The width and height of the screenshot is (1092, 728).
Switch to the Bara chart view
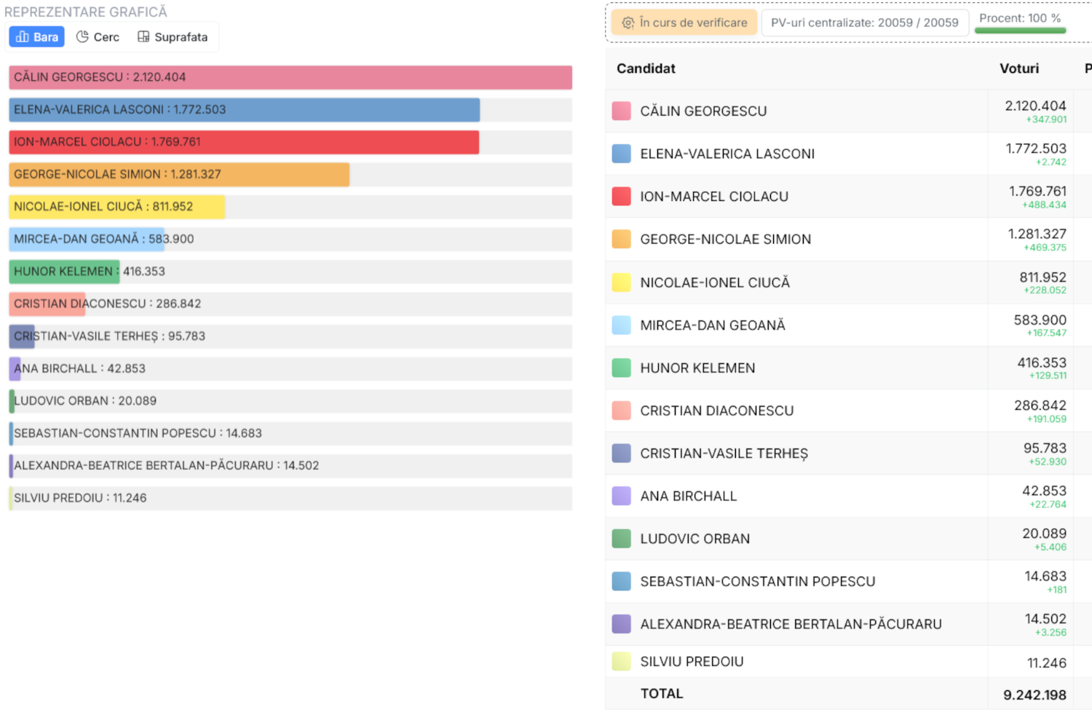coord(36,37)
